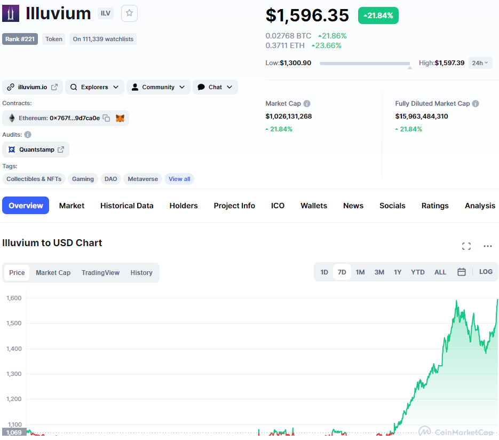This screenshot has width=499, height=440.
Task: Click the low-high price range bar
Action: (365, 64)
